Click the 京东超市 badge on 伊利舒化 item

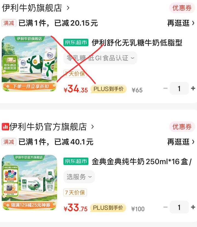click(x=76, y=43)
